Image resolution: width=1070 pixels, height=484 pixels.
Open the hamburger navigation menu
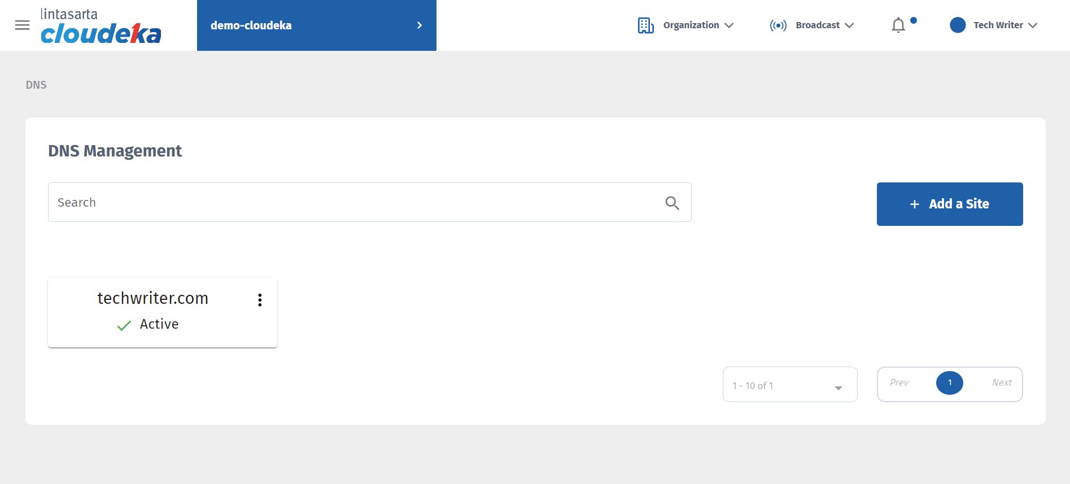22,25
